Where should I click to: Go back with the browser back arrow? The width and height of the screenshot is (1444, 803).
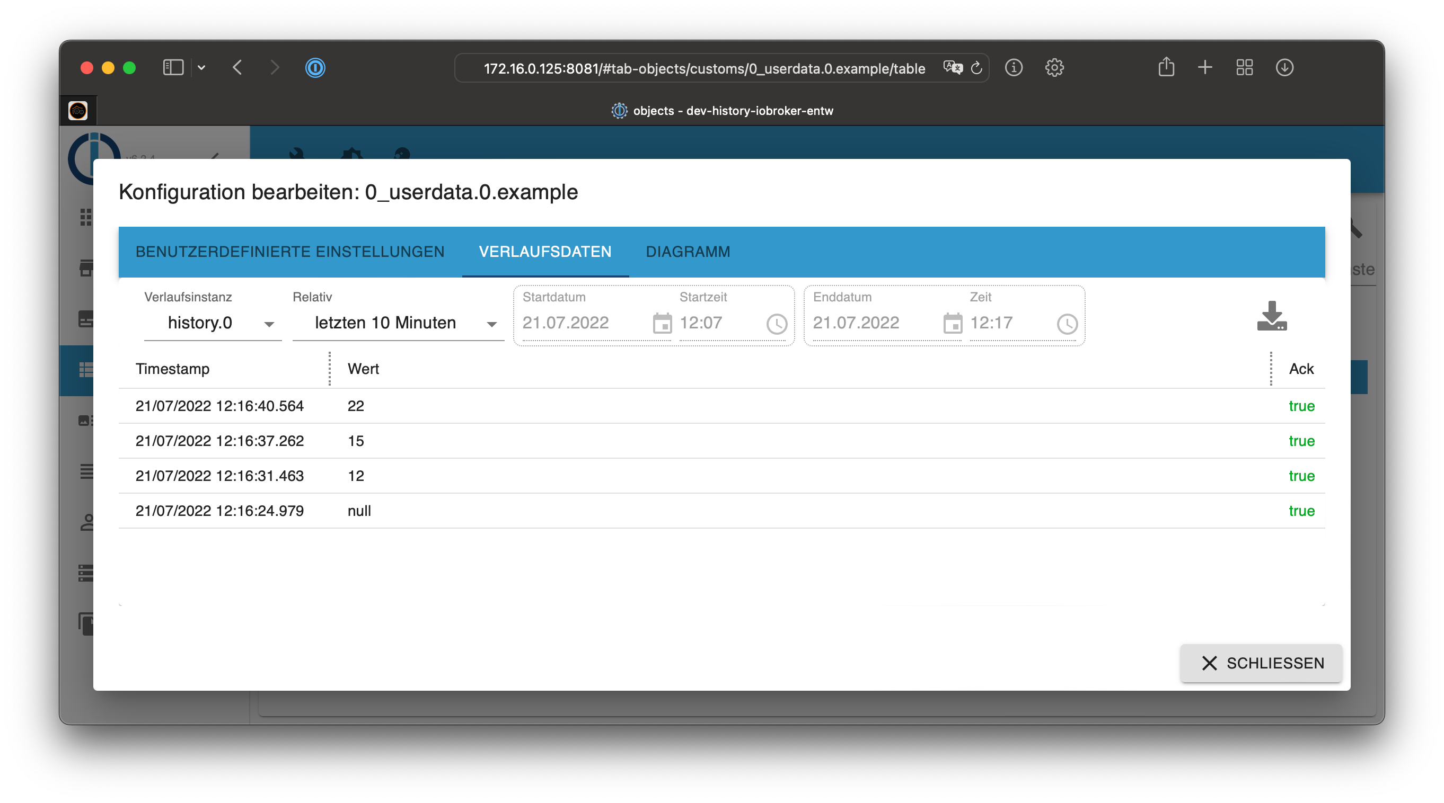coord(237,68)
